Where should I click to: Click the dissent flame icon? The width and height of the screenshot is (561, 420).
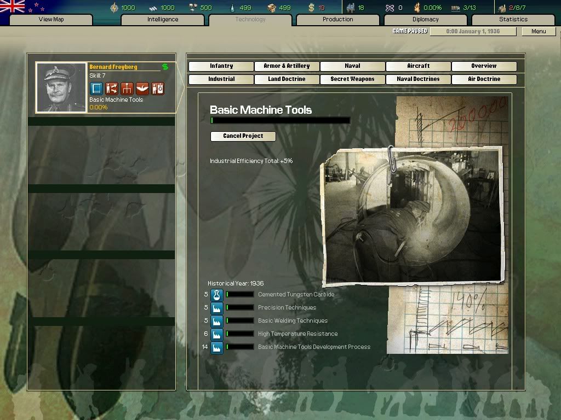[417, 8]
